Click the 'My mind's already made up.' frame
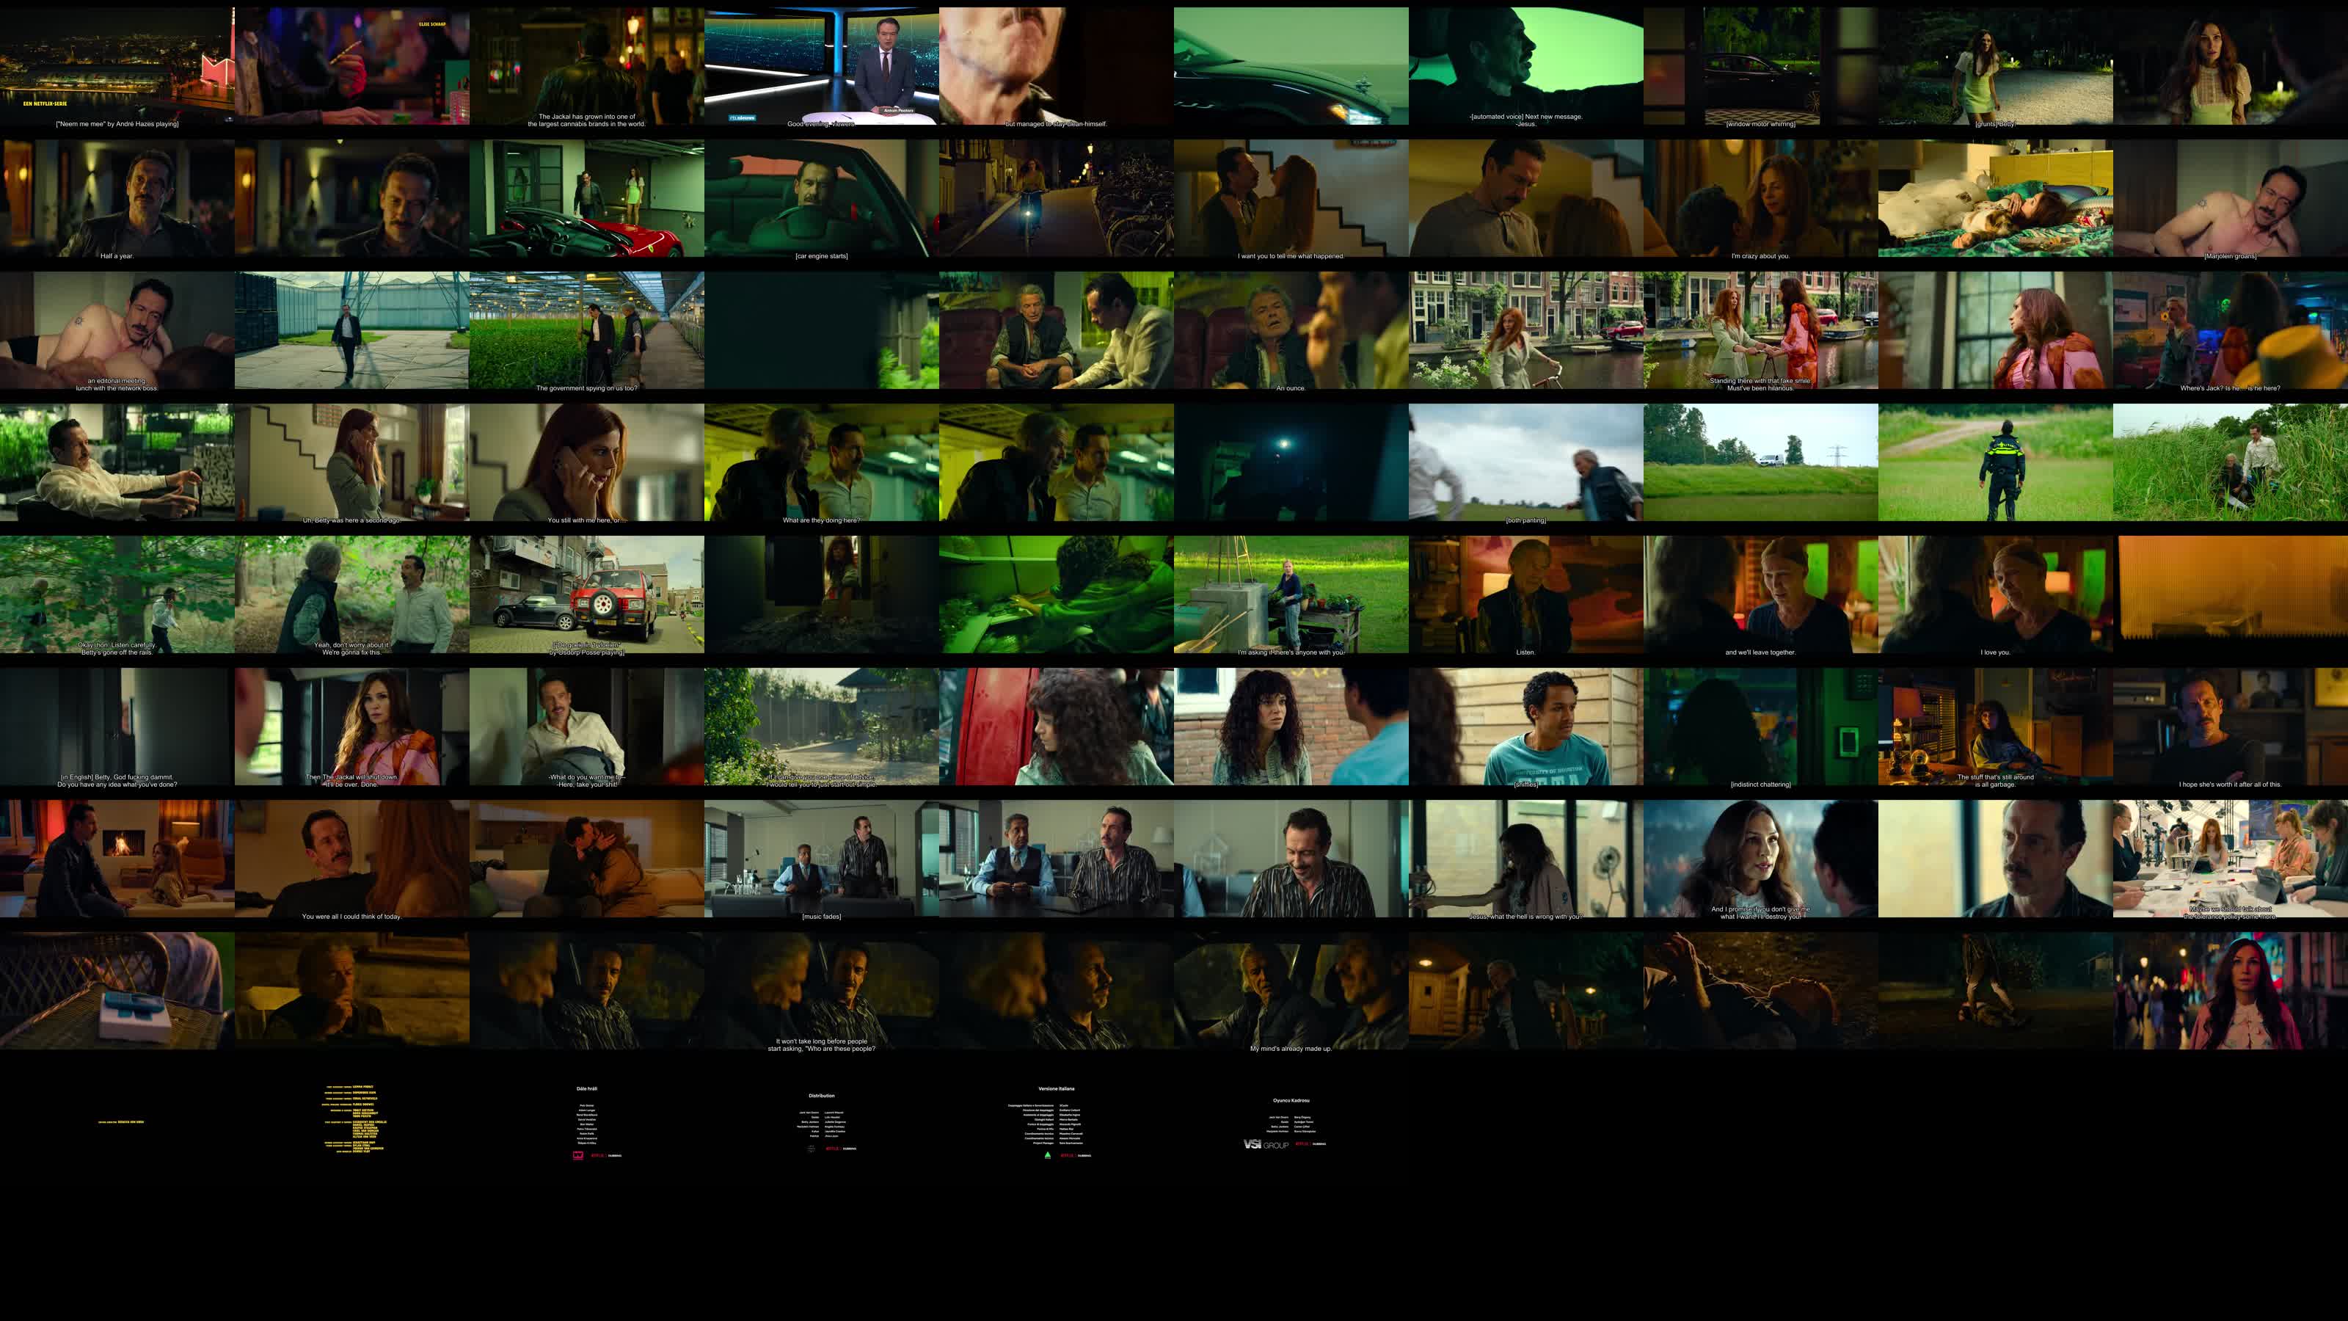The image size is (2348, 1321). click(x=1291, y=991)
